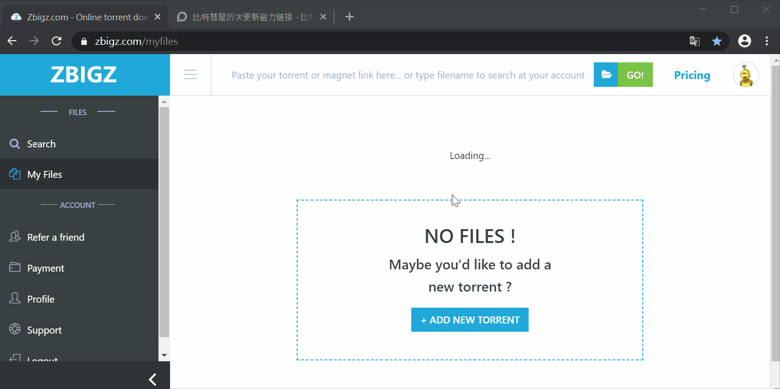The image size is (780, 389).
Task: Click the browser back arrow
Action: 12,41
